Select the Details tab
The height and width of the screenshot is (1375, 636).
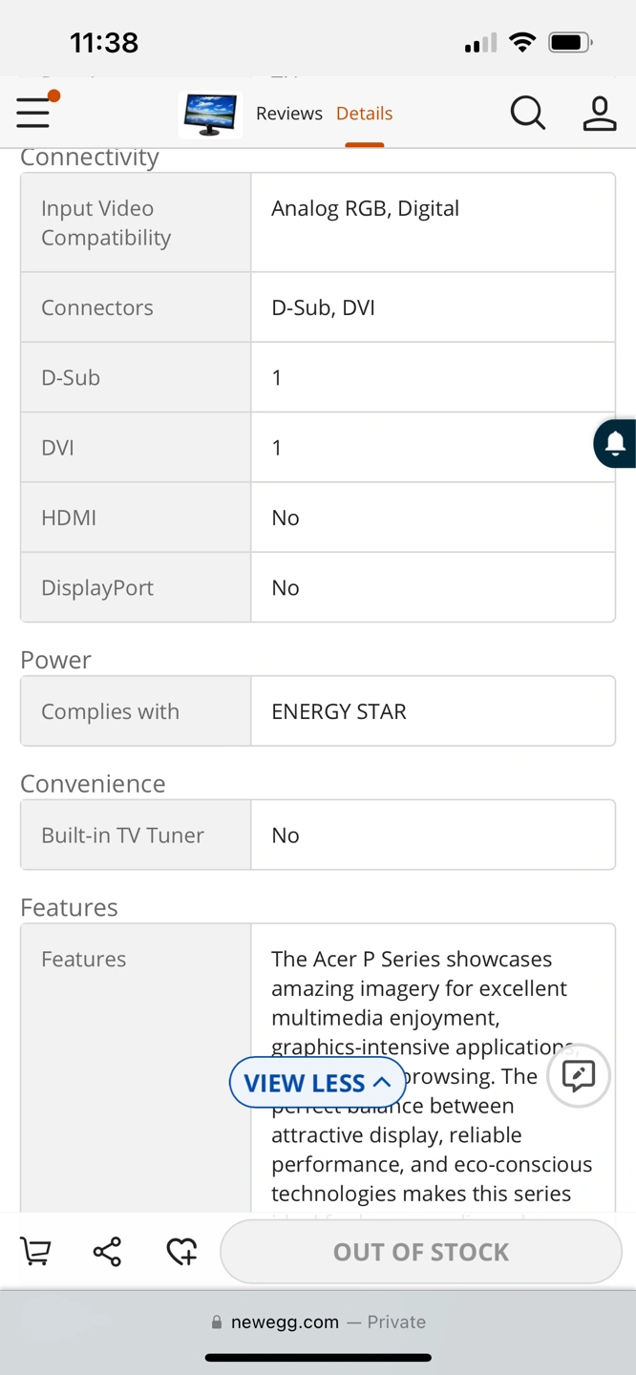(x=364, y=113)
